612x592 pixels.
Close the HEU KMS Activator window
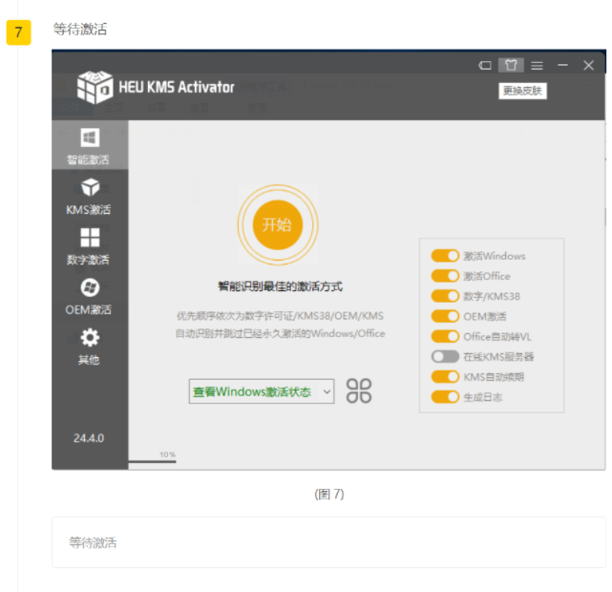588,65
